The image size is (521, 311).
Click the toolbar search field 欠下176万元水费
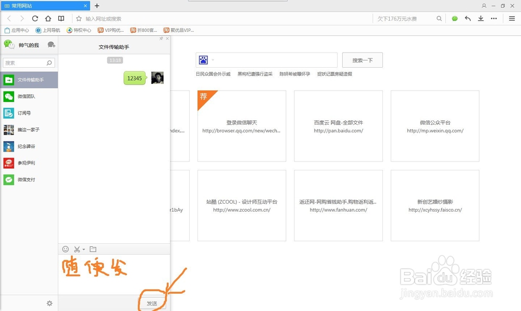[x=405, y=19]
